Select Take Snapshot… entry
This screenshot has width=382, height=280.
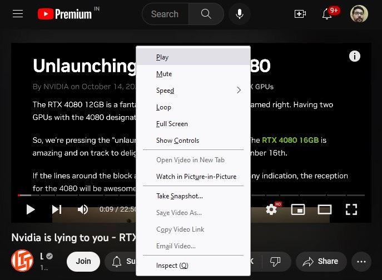tap(193, 196)
